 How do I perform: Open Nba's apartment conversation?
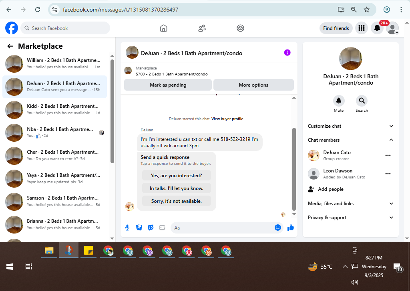coord(54,133)
